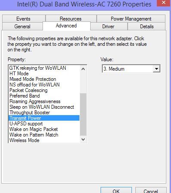Click the OK button
Screen dimensions: 171x193
pos(116,190)
